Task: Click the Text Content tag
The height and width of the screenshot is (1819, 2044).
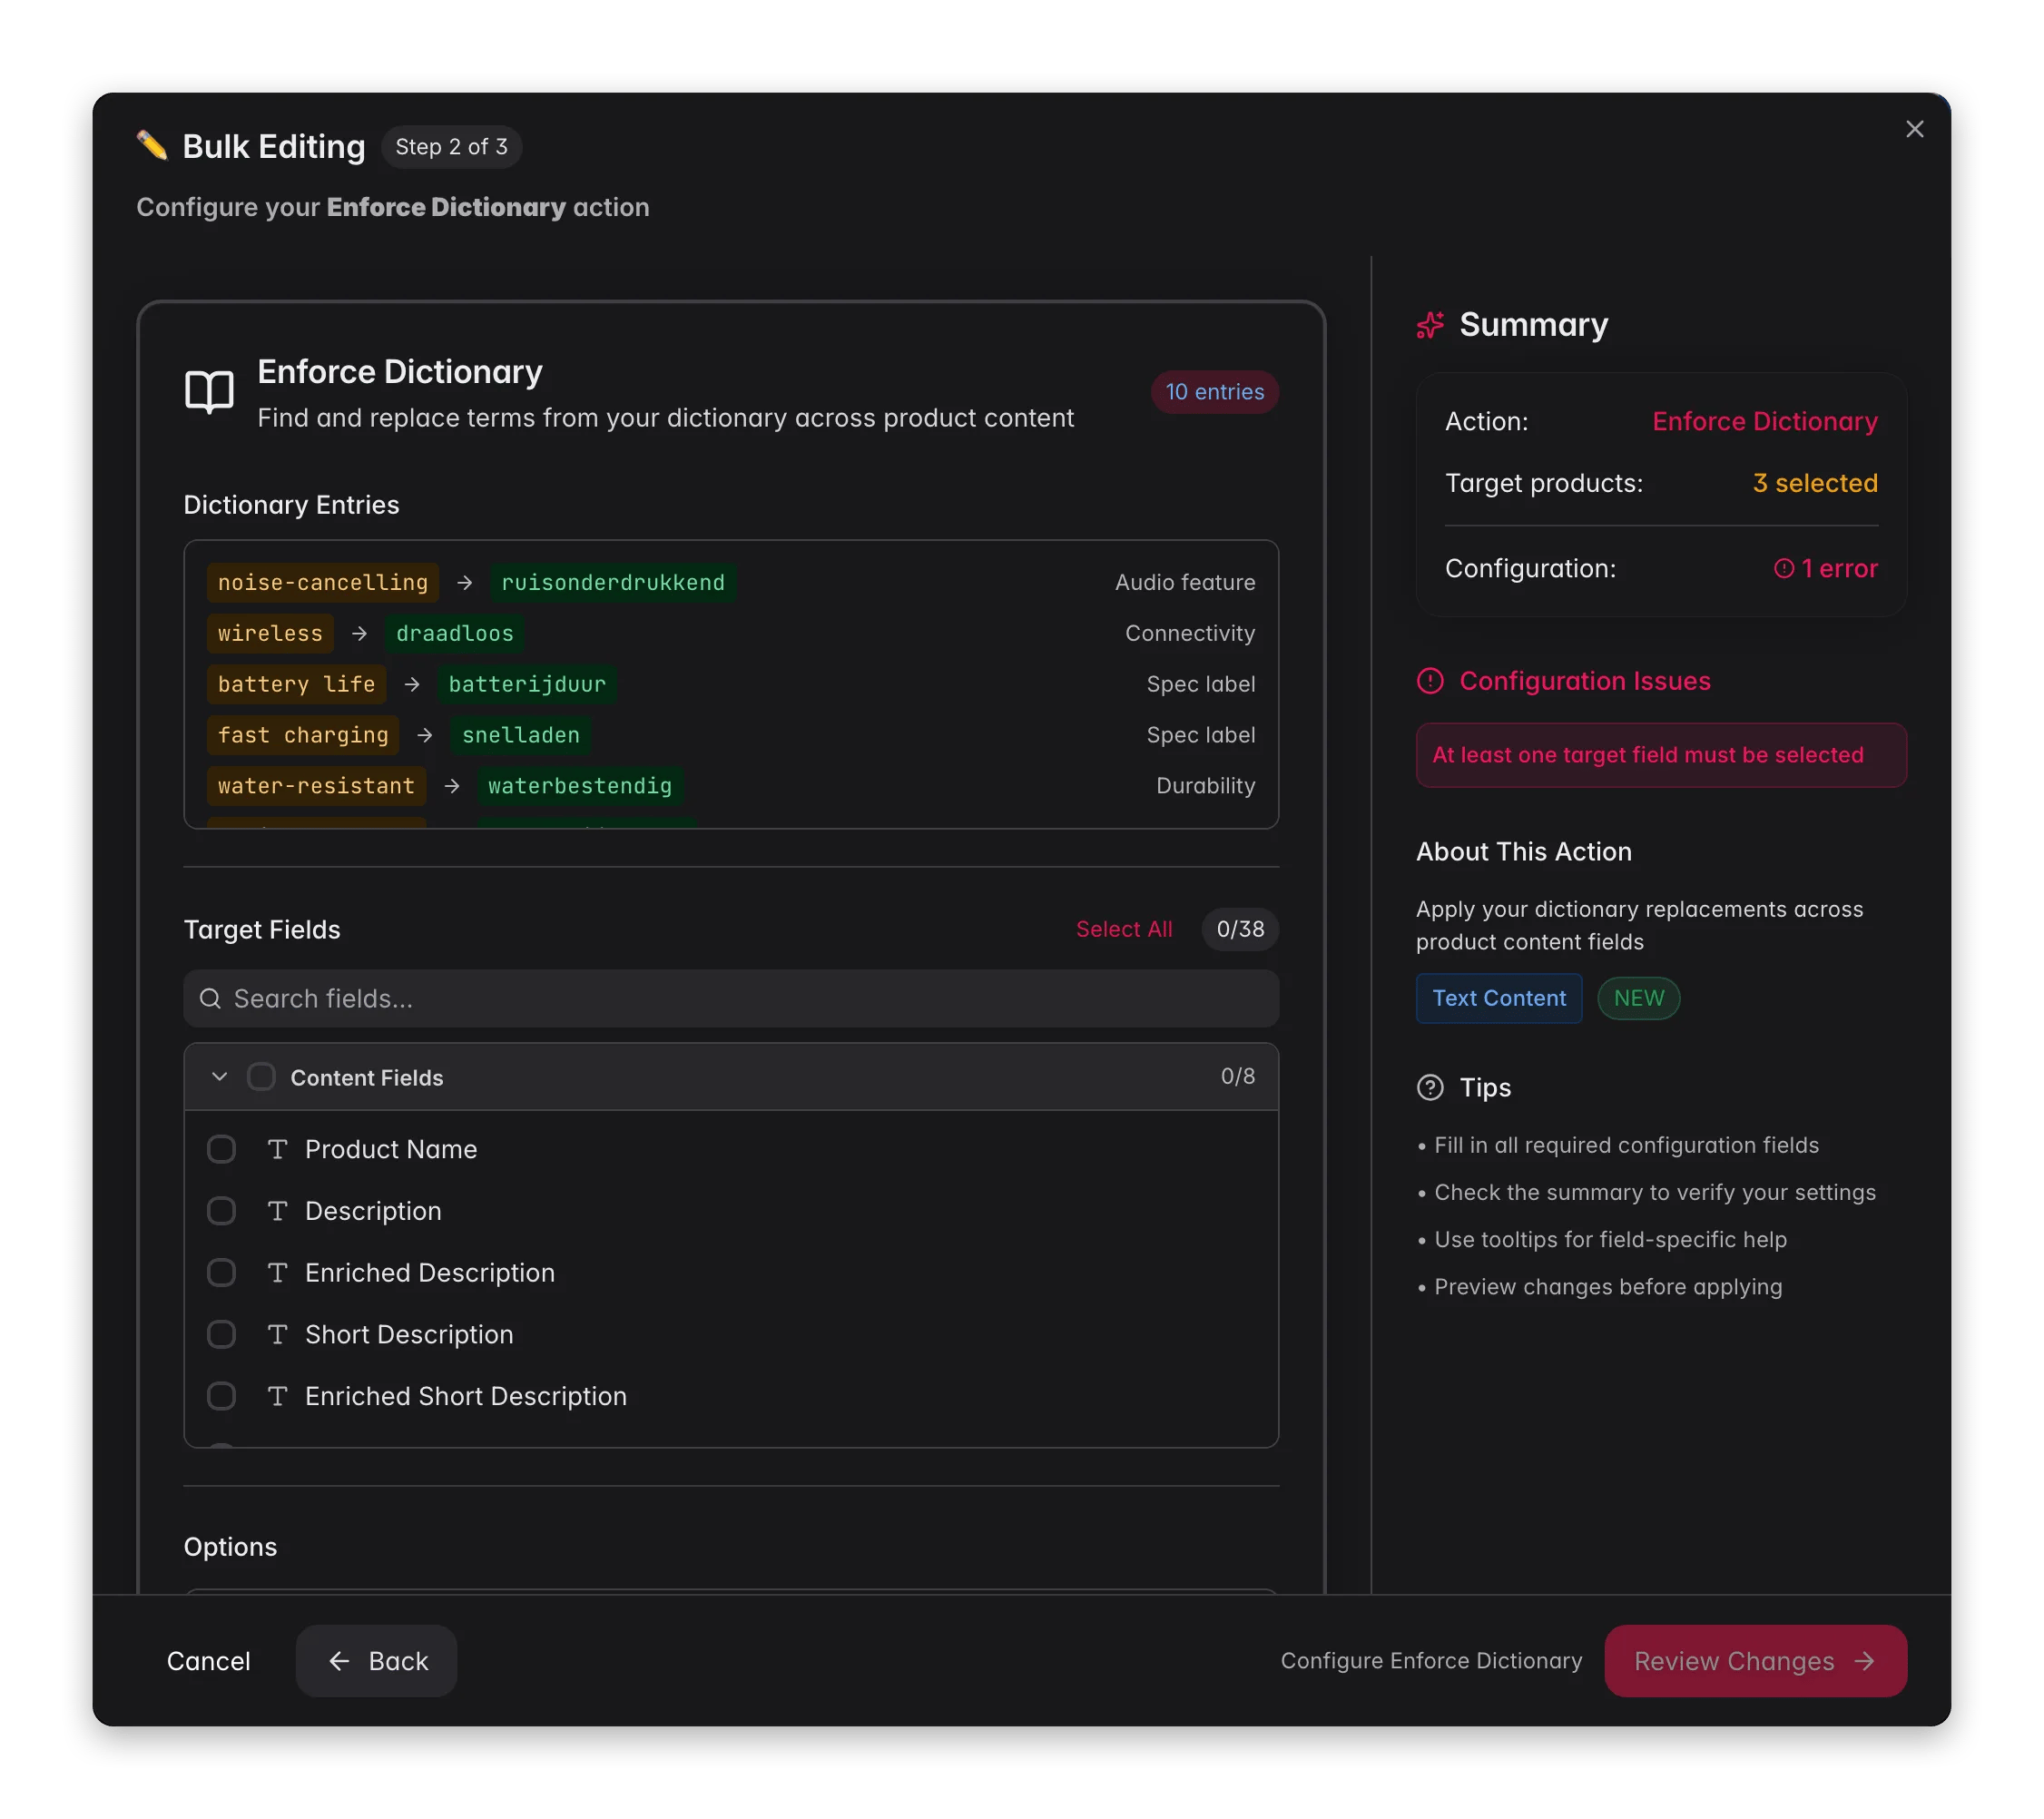Action: point(1499,998)
